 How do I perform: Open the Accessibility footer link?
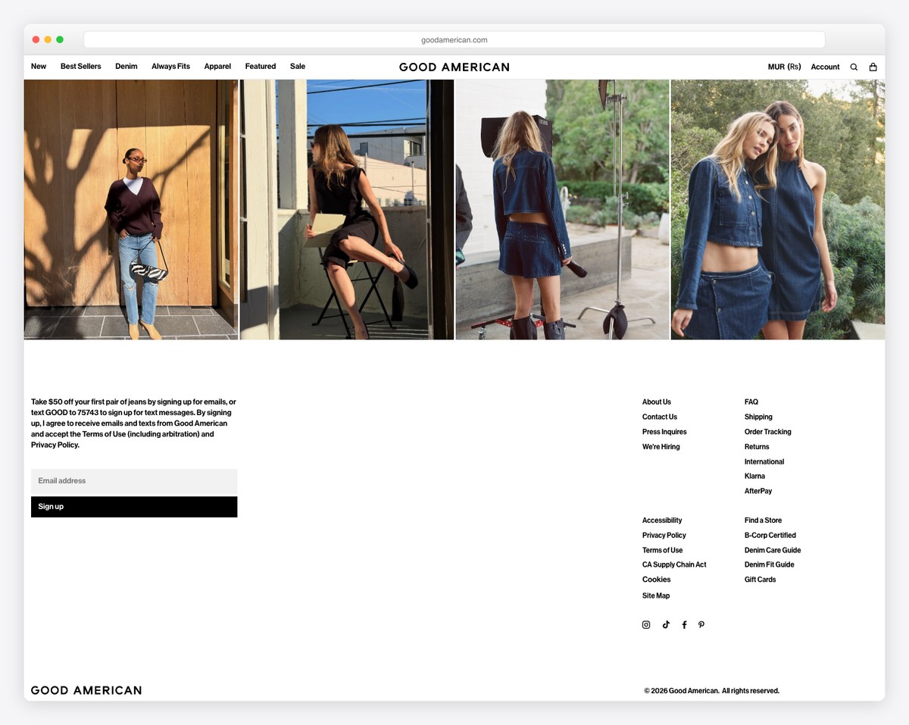661,520
